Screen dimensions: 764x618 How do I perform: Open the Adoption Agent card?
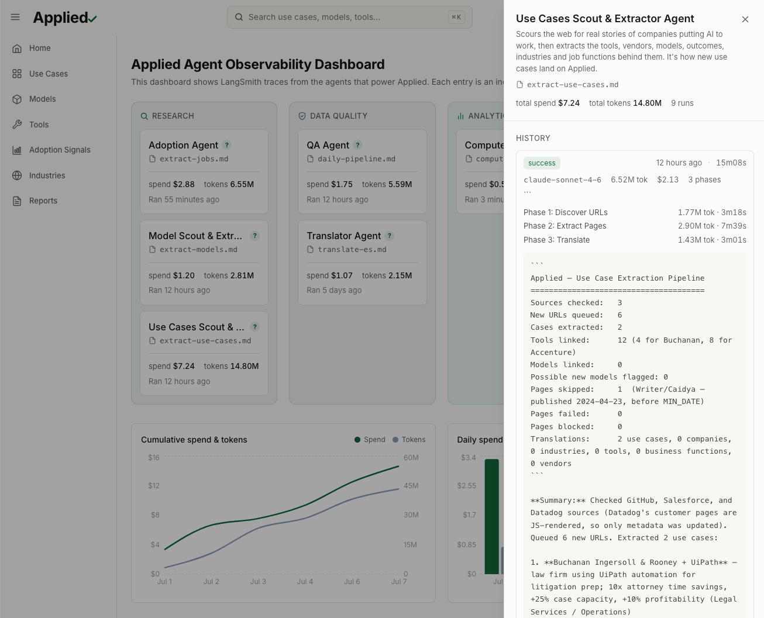click(x=204, y=172)
